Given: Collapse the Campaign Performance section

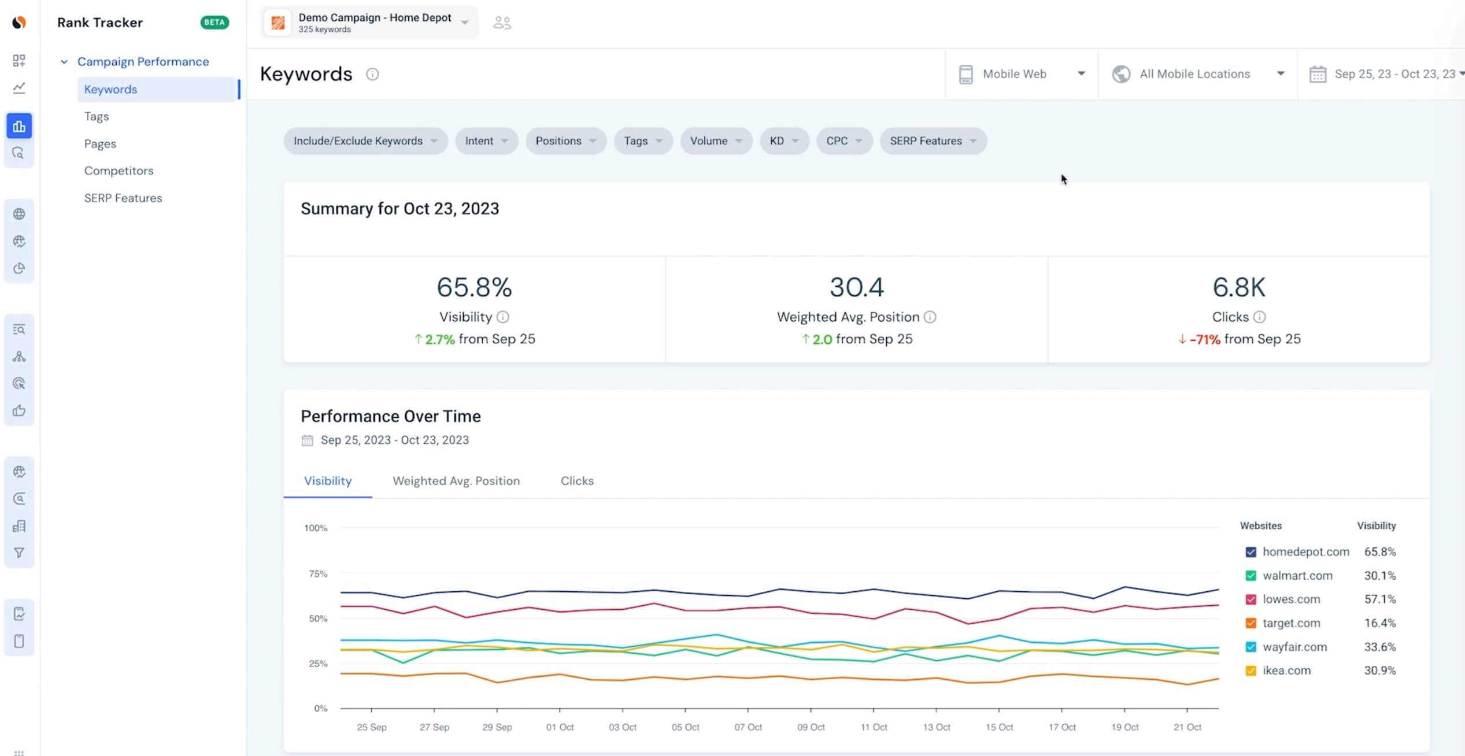Looking at the screenshot, I should [x=64, y=62].
